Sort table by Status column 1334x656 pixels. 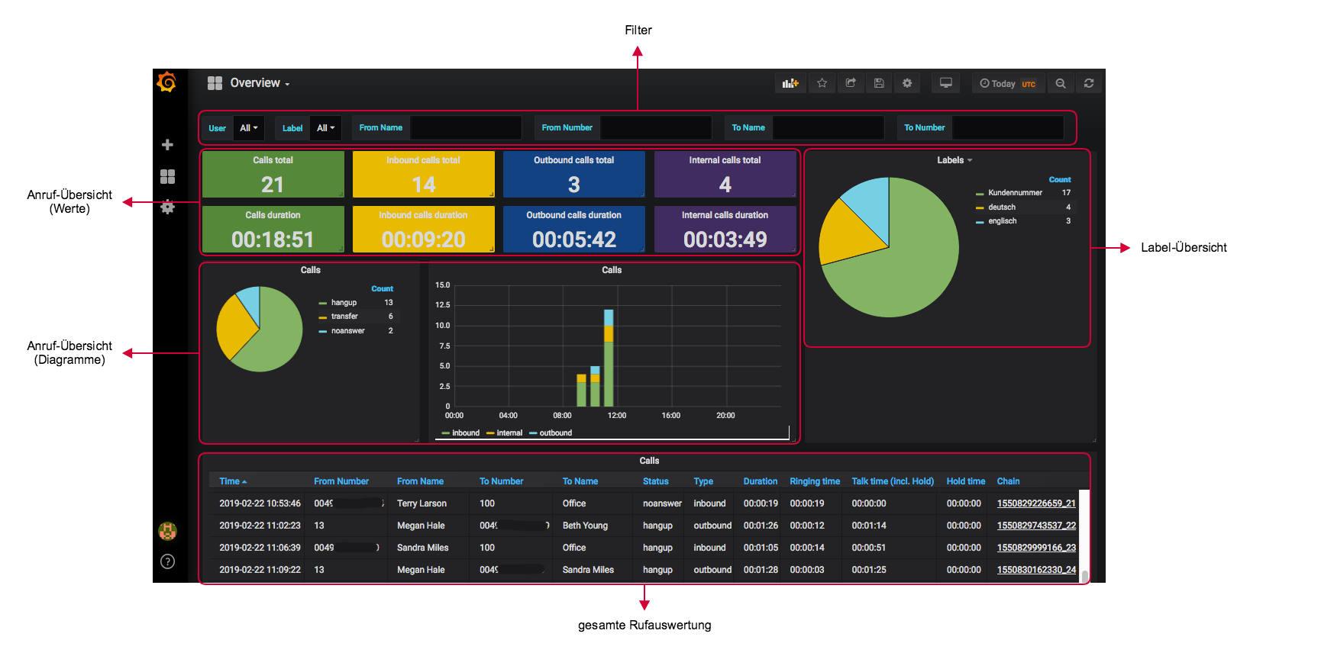pos(655,481)
